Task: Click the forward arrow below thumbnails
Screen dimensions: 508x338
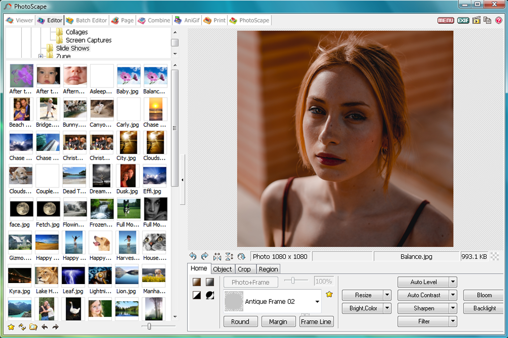Action: 56,327
